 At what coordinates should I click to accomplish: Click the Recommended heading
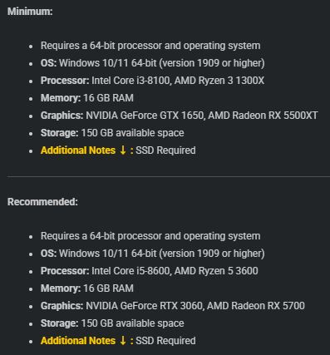point(42,202)
